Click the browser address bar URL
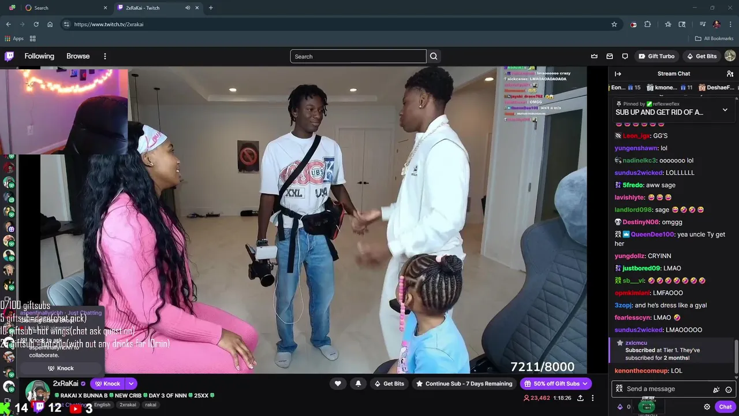The height and width of the screenshot is (416, 739). [x=109, y=24]
